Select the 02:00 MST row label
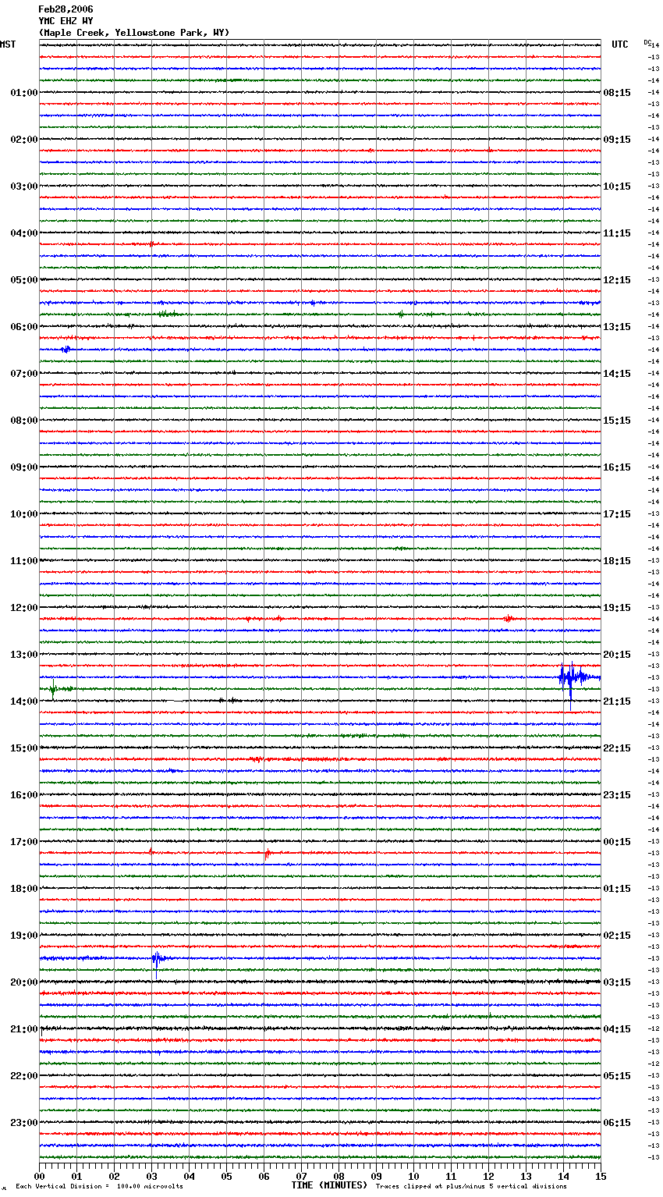This screenshot has height=1197, width=663. 24,140
